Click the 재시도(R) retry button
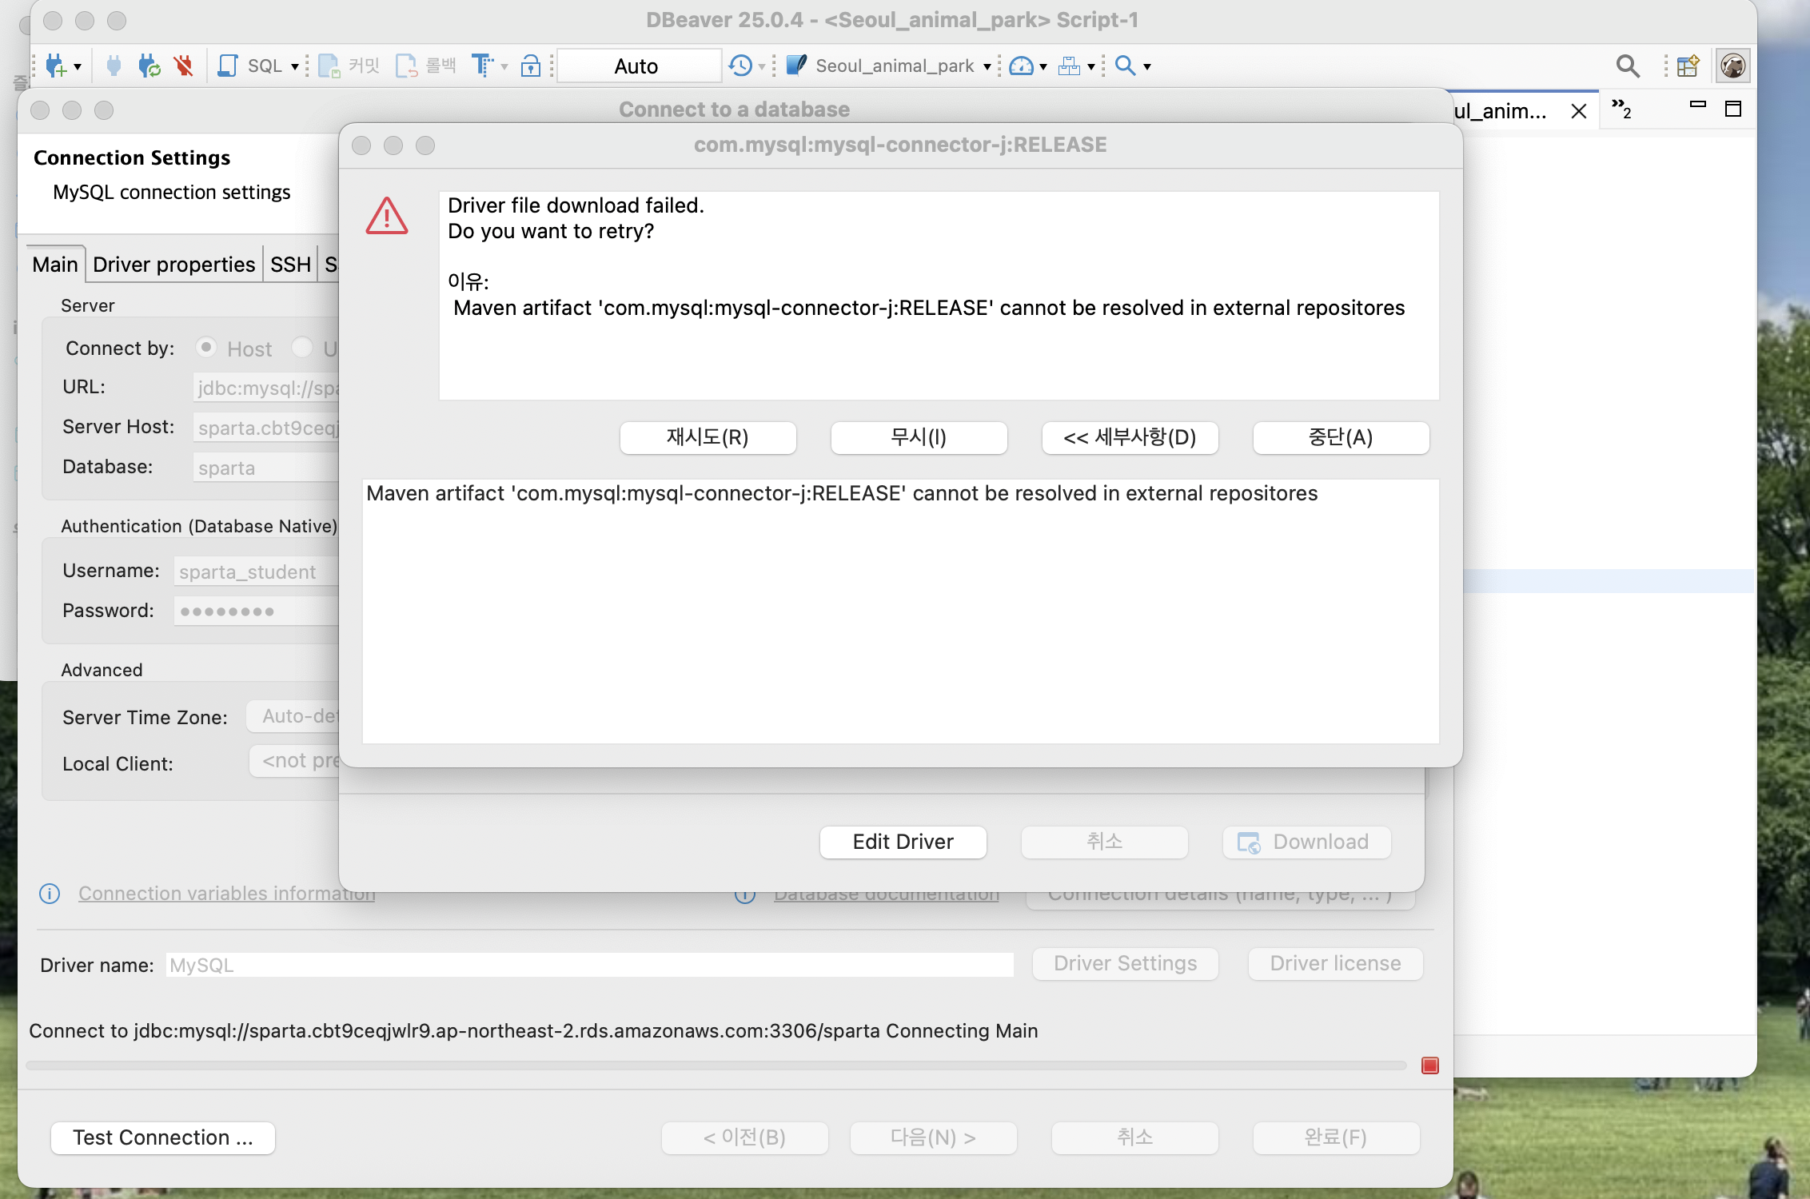 [x=708, y=438]
